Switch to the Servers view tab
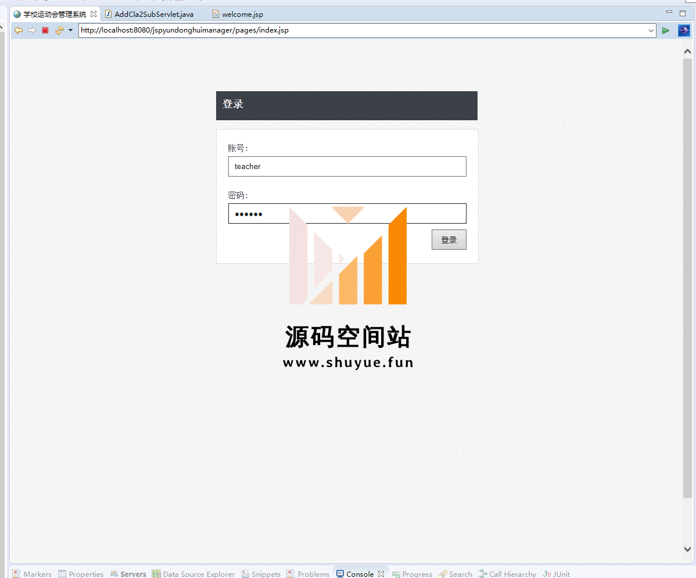Screen dimensions: 696x578 (128, 574)
